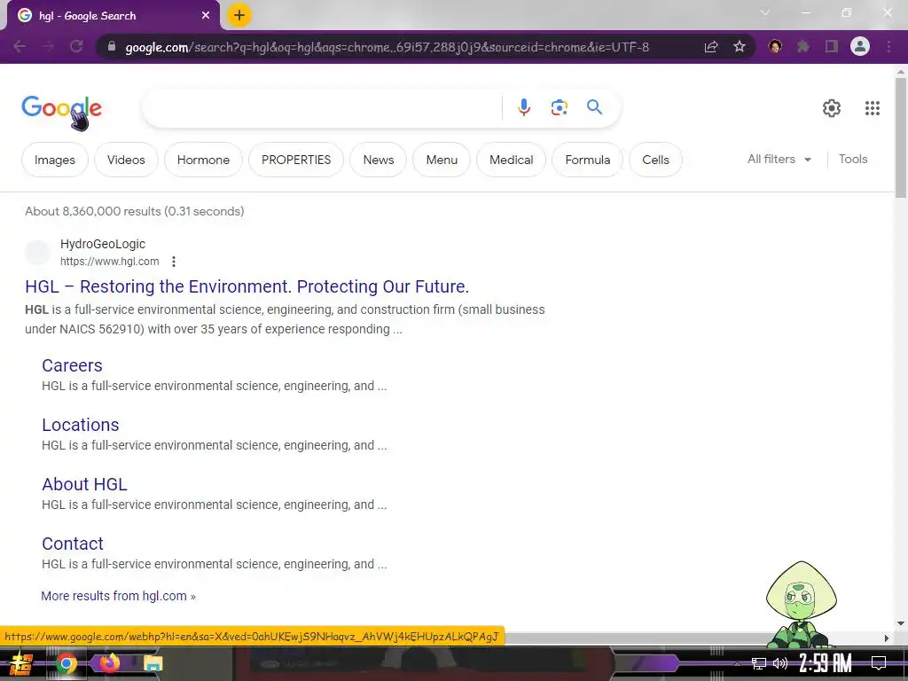The height and width of the screenshot is (681, 908).
Task: Select the PROPERTIES filter chip
Action: (x=296, y=160)
